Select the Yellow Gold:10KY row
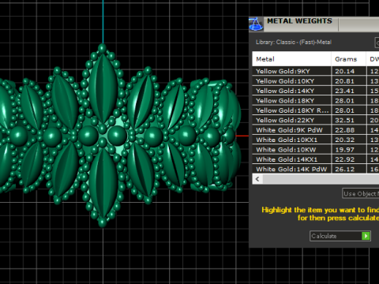Image resolution: width=379 pixels, height=284 pixels. point(316,81)
